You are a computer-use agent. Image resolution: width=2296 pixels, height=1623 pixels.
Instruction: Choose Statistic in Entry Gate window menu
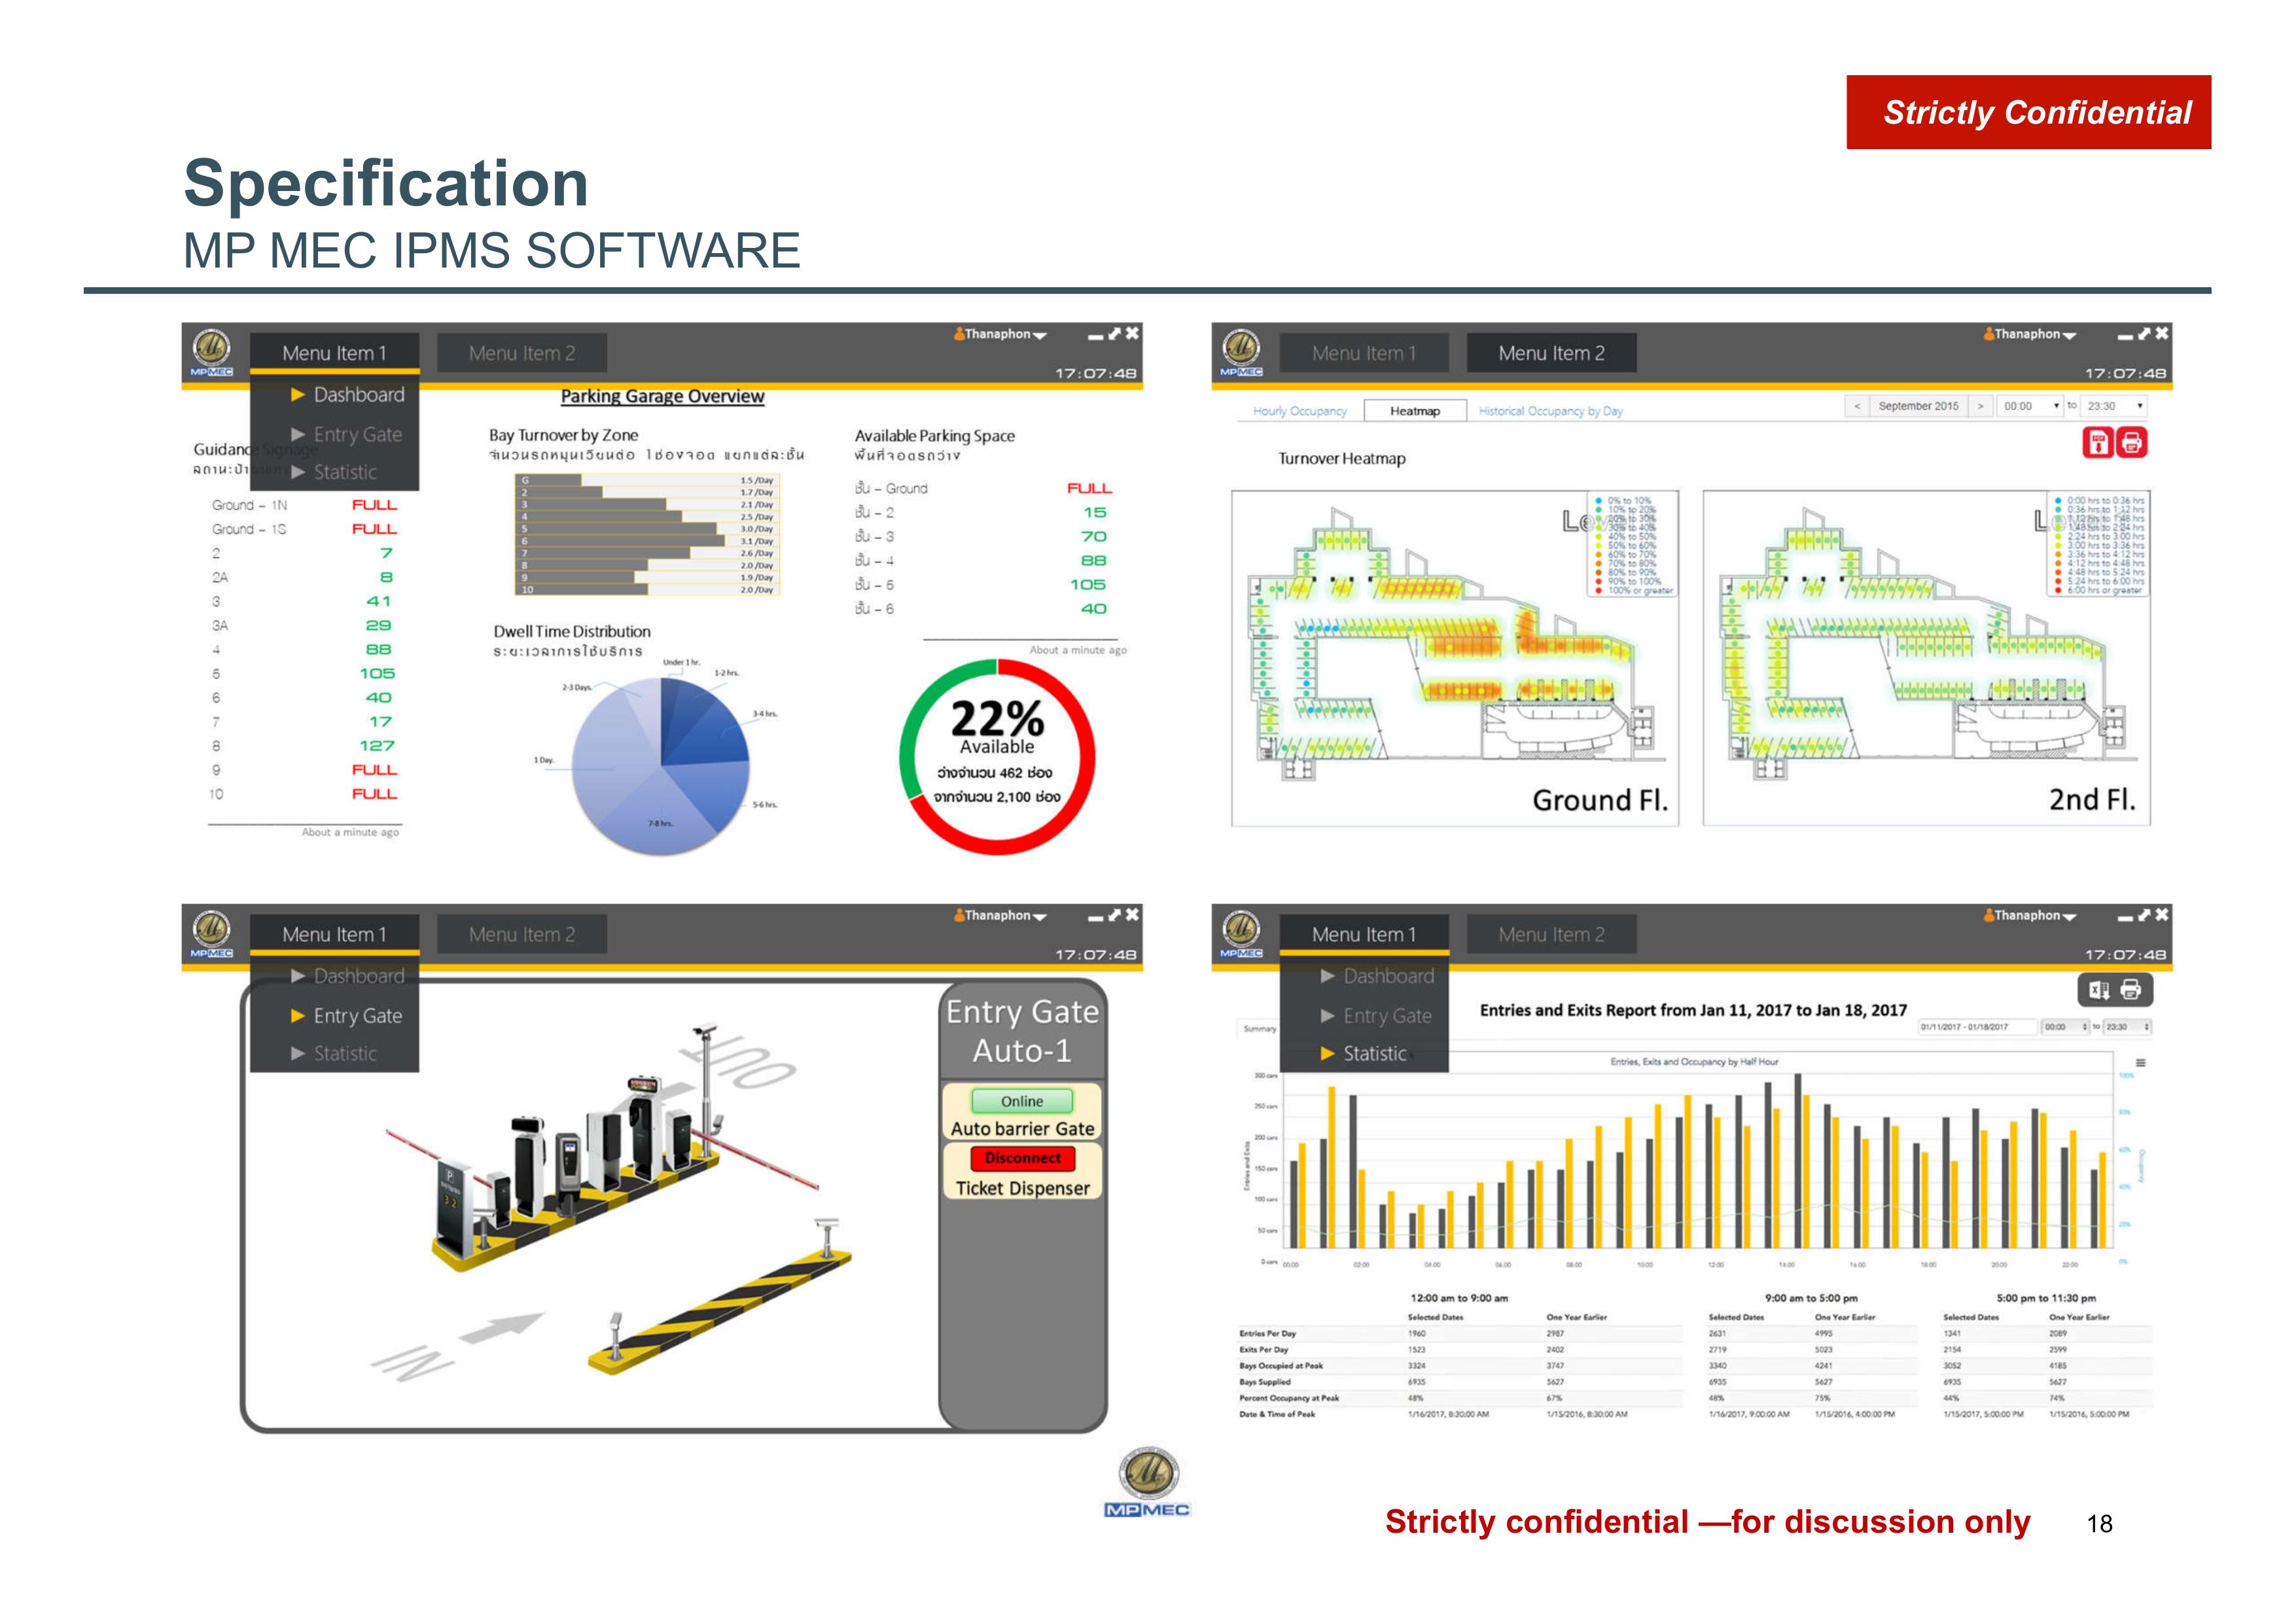[x=334, y=1054]
